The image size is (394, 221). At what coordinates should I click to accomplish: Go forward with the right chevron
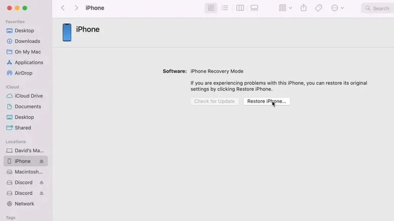click(76, 8)
